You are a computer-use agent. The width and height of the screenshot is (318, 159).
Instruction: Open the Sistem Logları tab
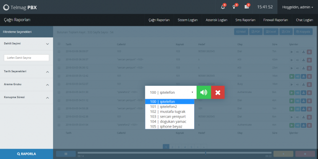tap(187, 20)
